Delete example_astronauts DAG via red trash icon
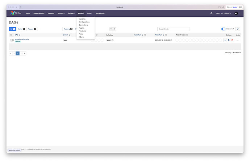 coord(232,40)
